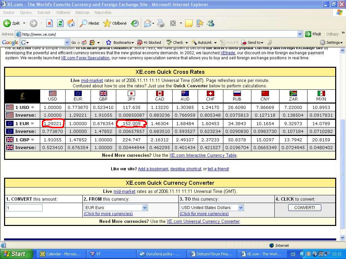Viewport: 346px width, 259px height.
Task: Click the Windows Start button
Action: pos(16,254)
